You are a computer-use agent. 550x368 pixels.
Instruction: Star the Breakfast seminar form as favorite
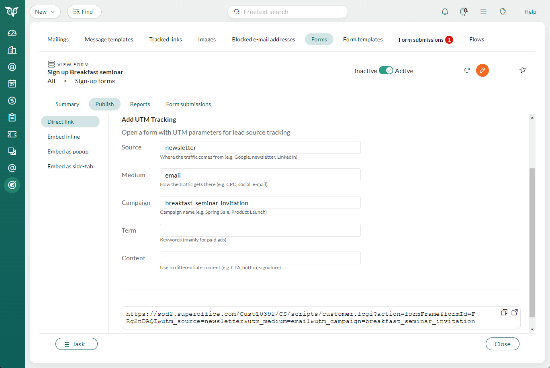click(x=523, y=70)
